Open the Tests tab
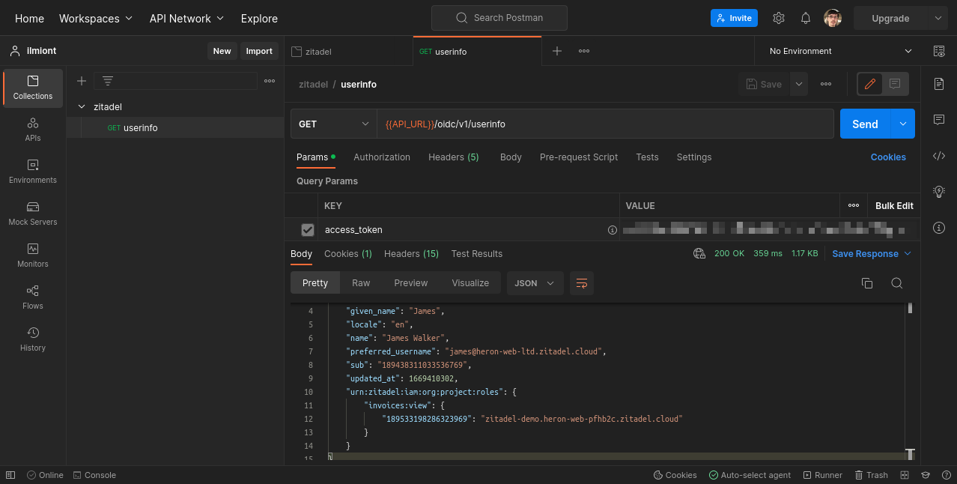The height and width of the screenshot is (484, 957). pos(647,157)
